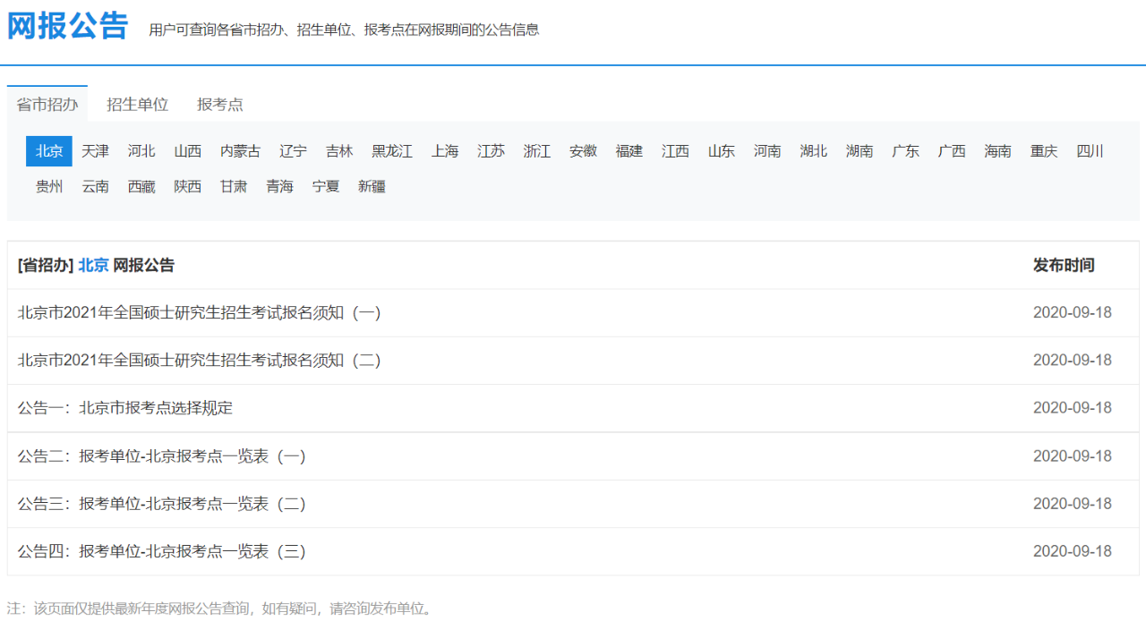
Task: Open 公告三 报考点一览表（二）
Action: point(161,504)
